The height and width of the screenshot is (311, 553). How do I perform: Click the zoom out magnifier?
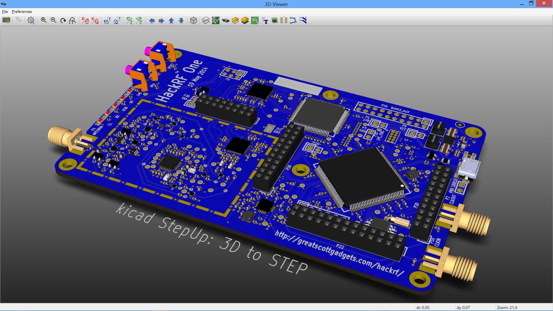(x=53, y=20)
